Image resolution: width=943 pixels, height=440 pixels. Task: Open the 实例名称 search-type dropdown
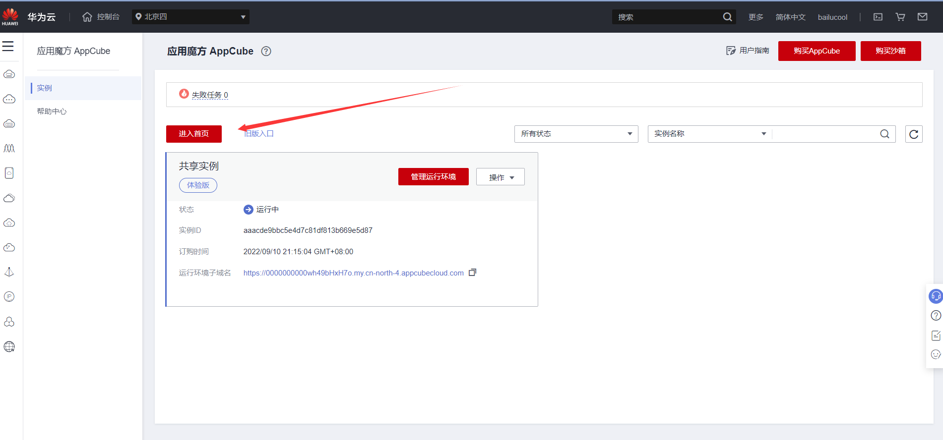coord(710,134)
